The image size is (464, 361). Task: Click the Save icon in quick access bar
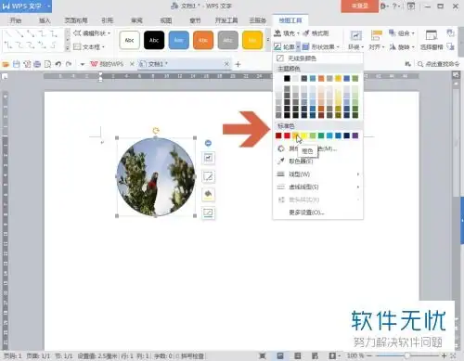[x=16, y=64]
